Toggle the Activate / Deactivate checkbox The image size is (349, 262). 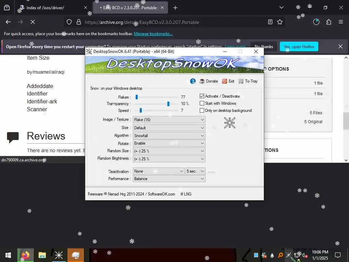tap(202, 96)
